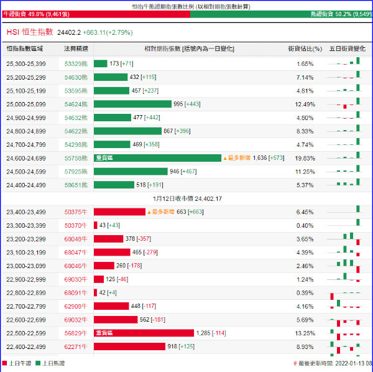Click index range cell 24,800-24,899
Screen dimensions: 373x372
pos(26,131)
